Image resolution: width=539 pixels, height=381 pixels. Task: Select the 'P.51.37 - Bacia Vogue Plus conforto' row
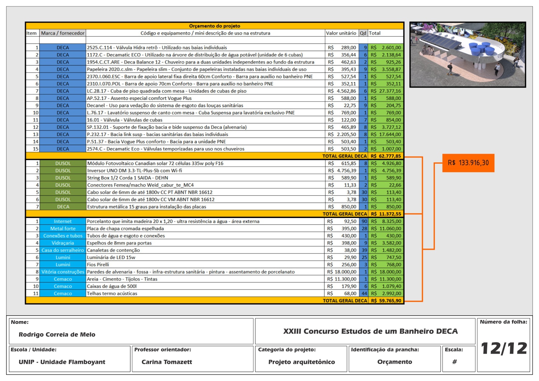(x=215, y=141)
